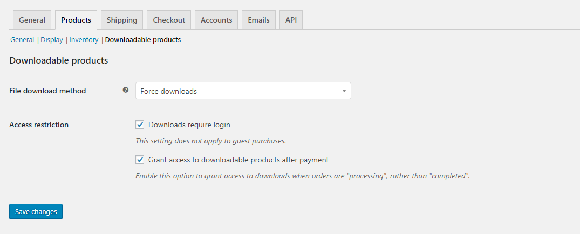Open the Display sub-section link
580x234 pixels.
[52, 40]
